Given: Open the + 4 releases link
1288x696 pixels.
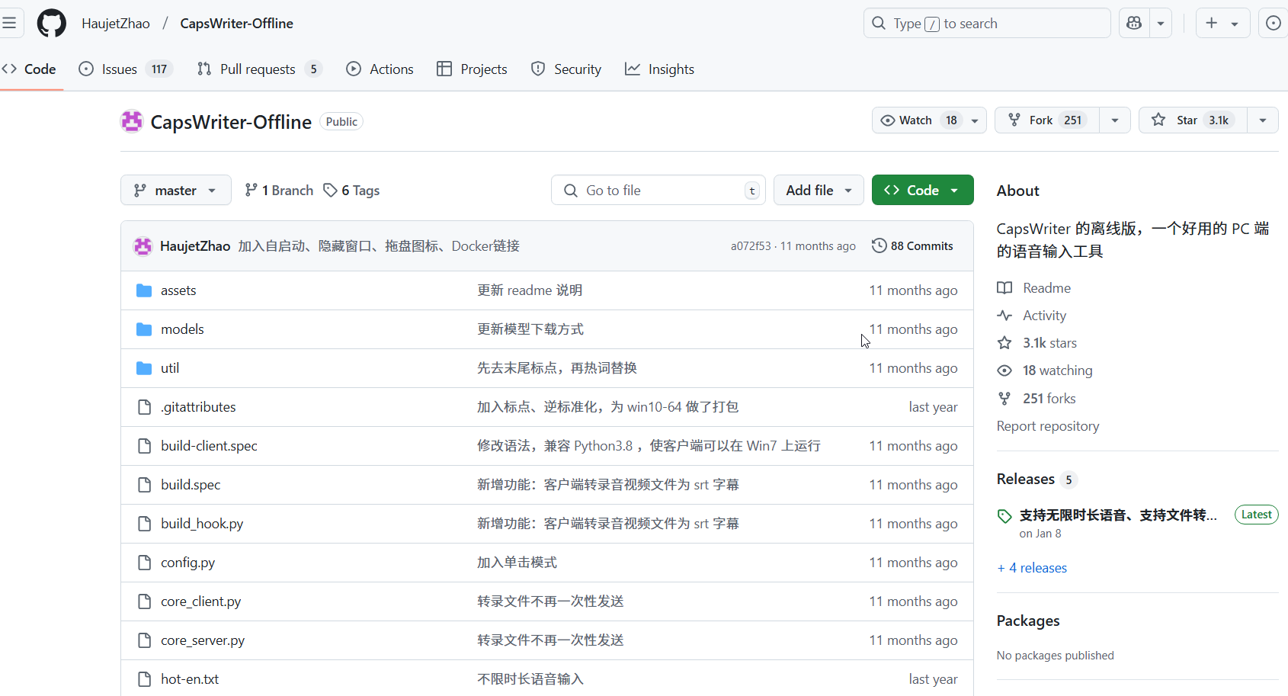Looking at the screenshot, I should point(1031,567).
